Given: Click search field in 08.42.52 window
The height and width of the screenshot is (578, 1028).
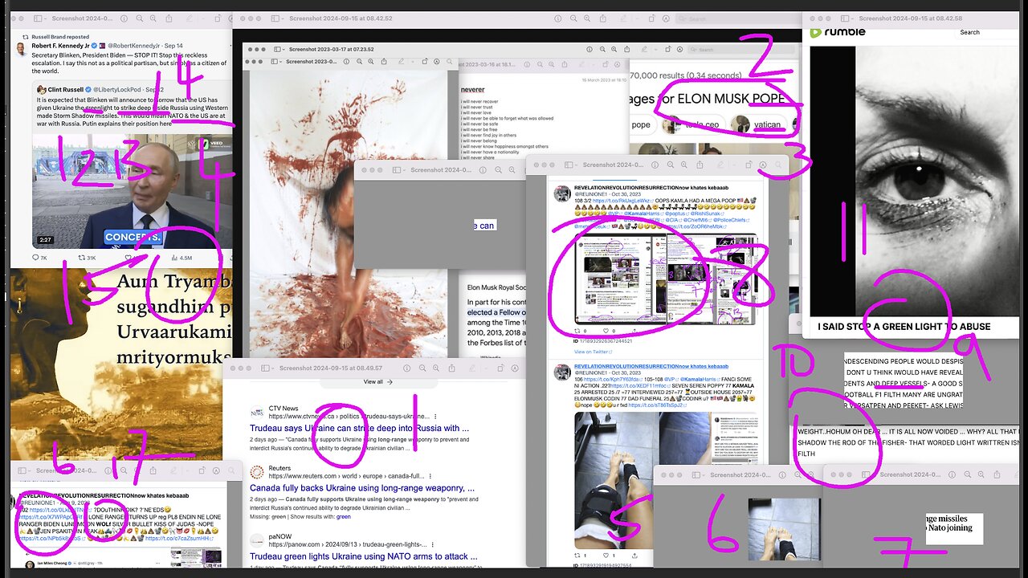Looking at the screenshot, I should click(736, 18).
